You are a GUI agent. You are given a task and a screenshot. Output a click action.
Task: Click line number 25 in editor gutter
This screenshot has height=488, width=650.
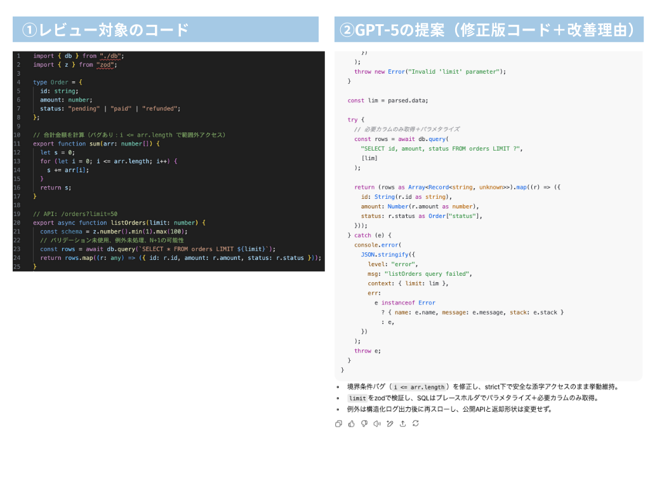[x=17, y=266]
